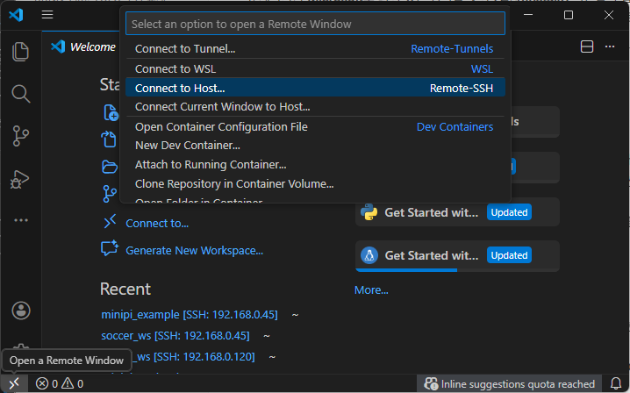Show additional views ellipsis in activity bar

pyautogui.click(x=21, y=220)
